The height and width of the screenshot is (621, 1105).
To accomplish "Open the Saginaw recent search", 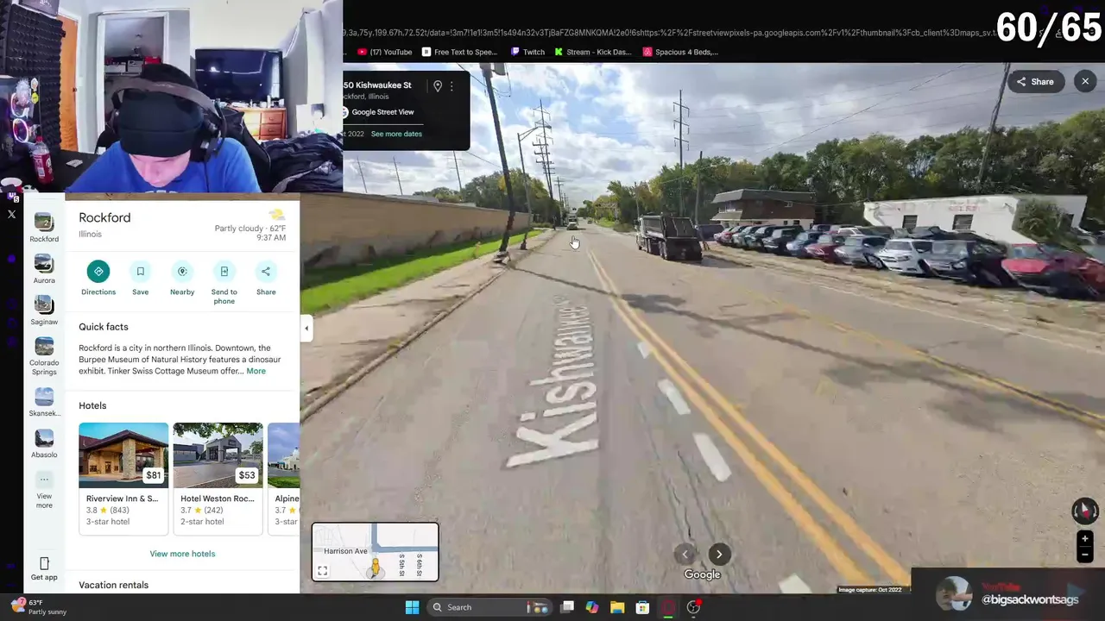I will 44,310.
